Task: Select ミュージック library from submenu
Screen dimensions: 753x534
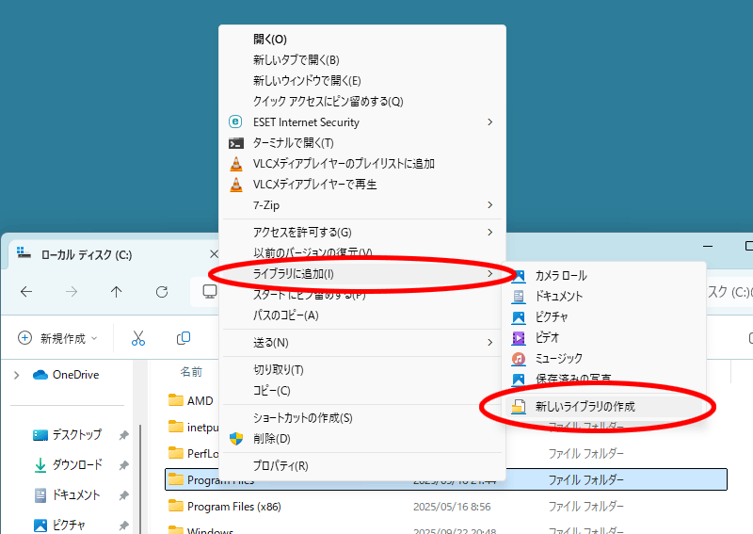Action: click(x=558, y=359)
